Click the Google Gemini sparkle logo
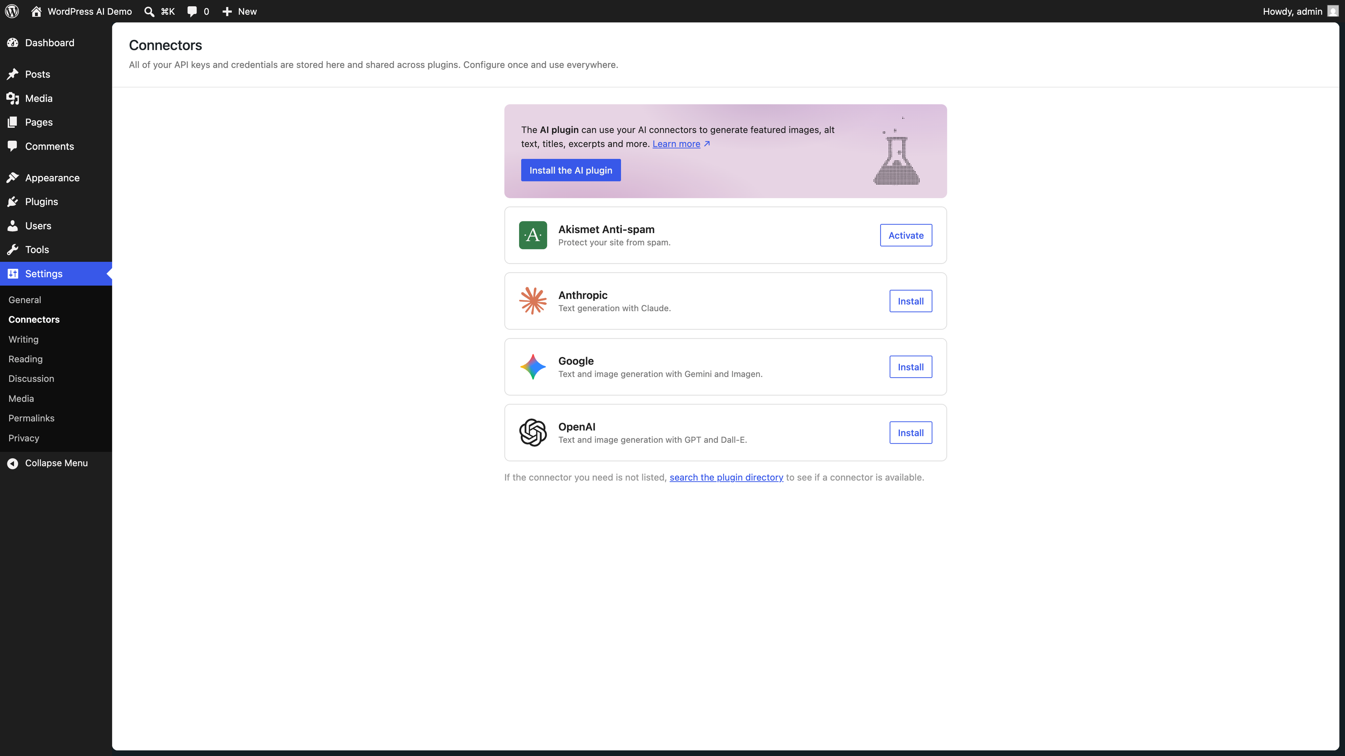The width and height of the screenshot is (1345, 756). pyautogui.click(x=533, y=367)
